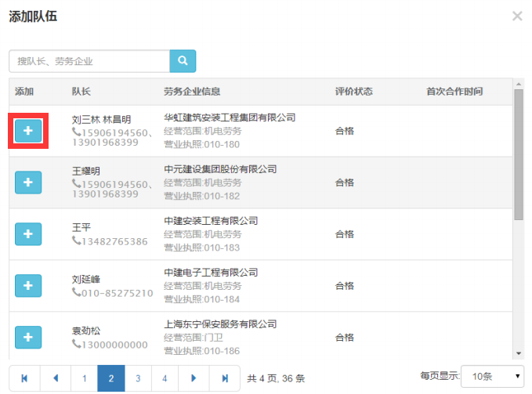The height and width of the screenshot is (394, 532).
Task: Click license text 营业执照:010-182
Action: point(202,196)
